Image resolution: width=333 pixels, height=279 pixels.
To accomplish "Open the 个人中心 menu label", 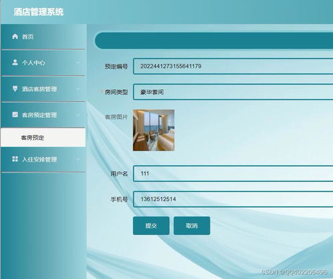I will point(33,63).
